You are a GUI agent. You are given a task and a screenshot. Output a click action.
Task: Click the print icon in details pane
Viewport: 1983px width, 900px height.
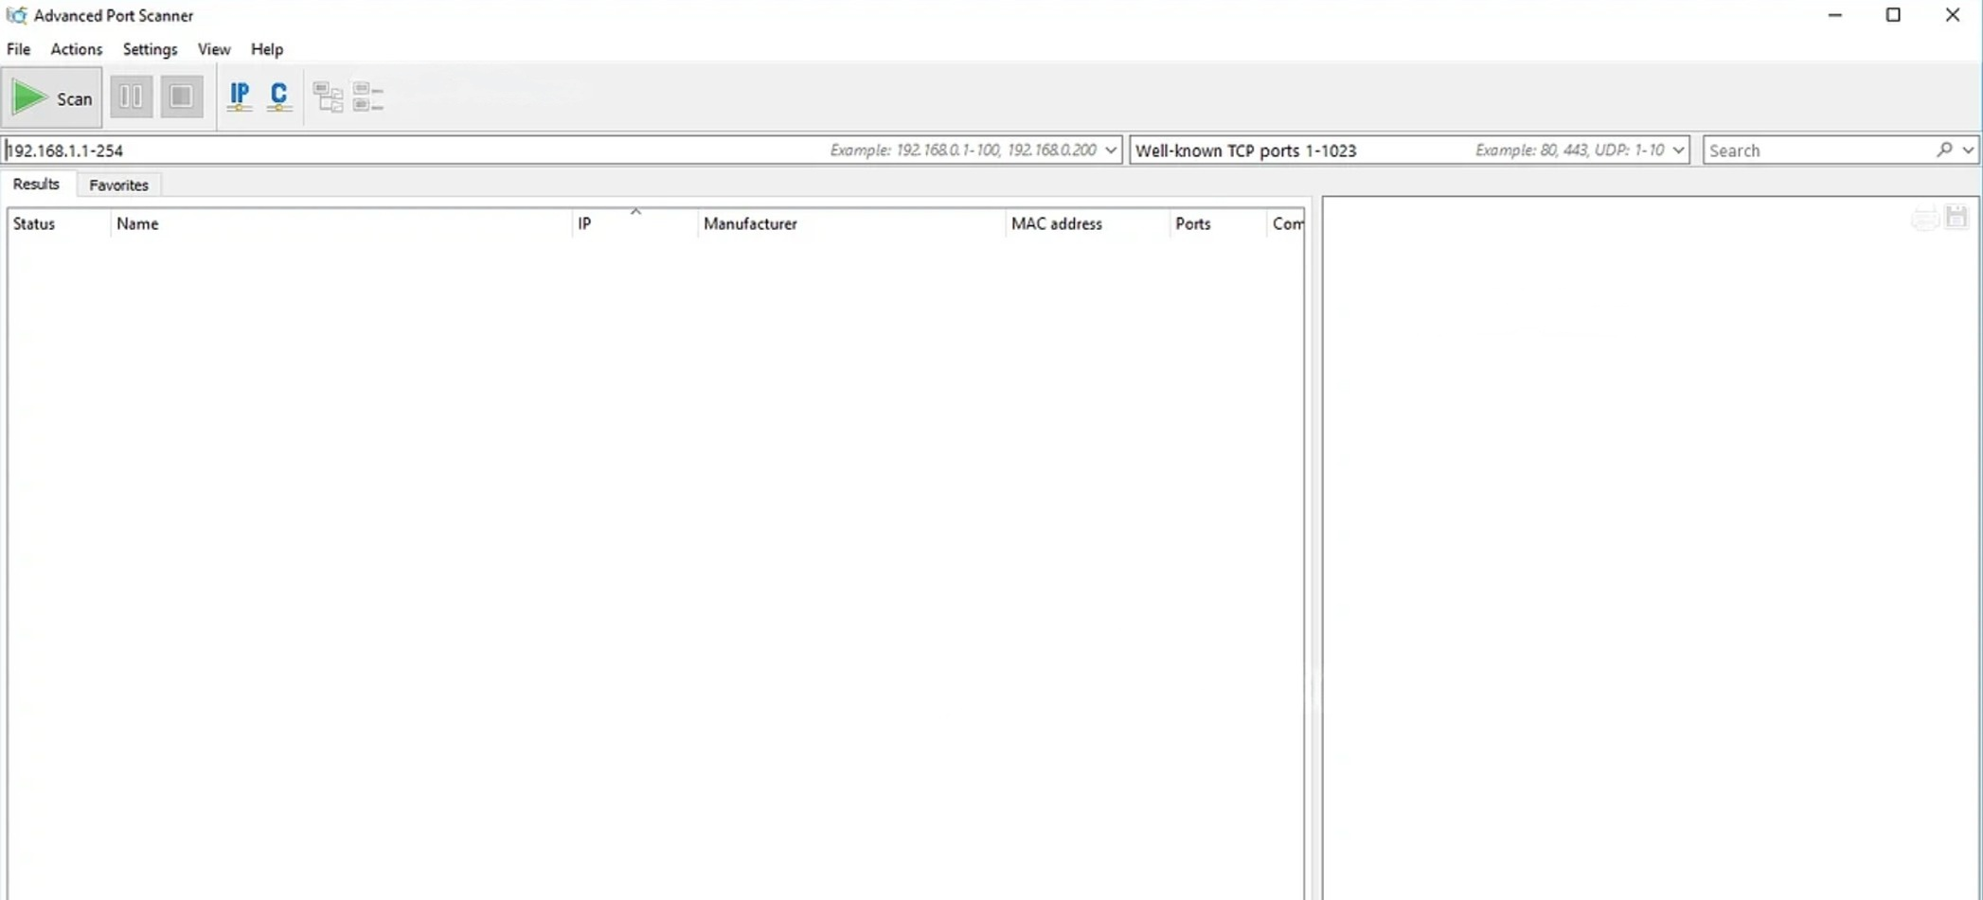pyautogui.click(x=1924, y=219)
